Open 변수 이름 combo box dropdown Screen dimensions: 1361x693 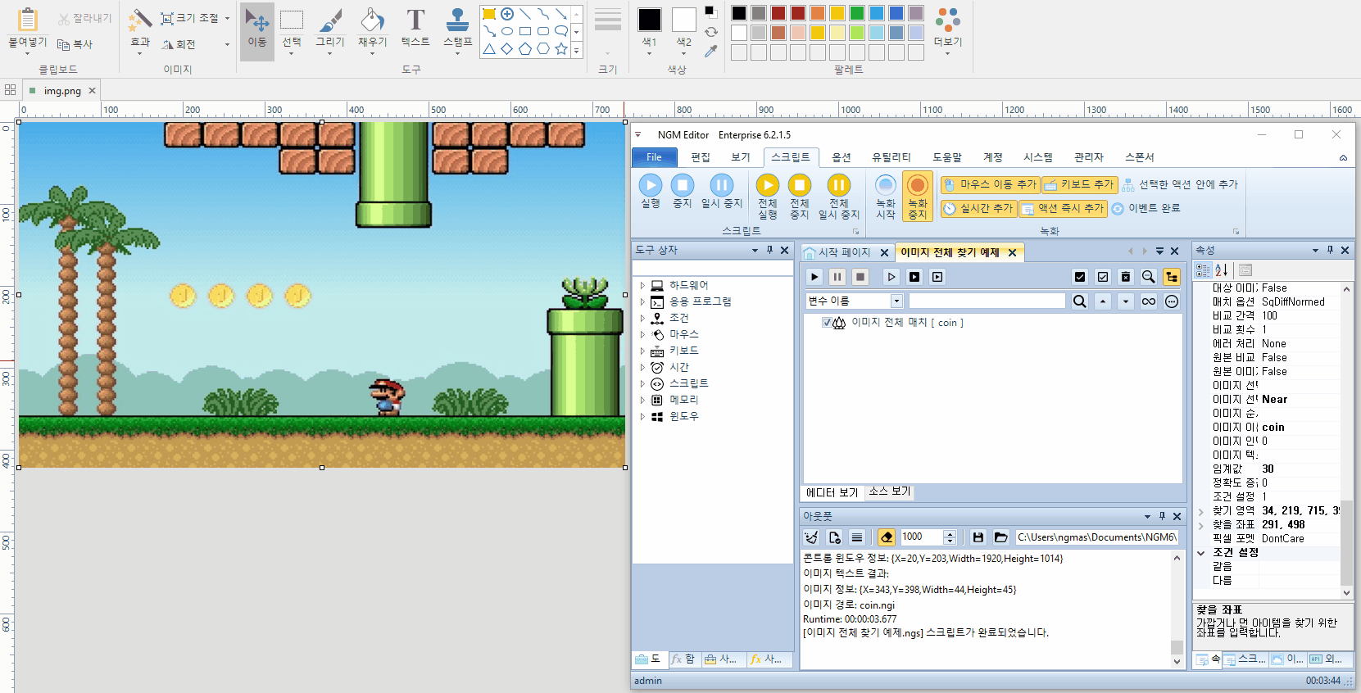tap(896, 301)
